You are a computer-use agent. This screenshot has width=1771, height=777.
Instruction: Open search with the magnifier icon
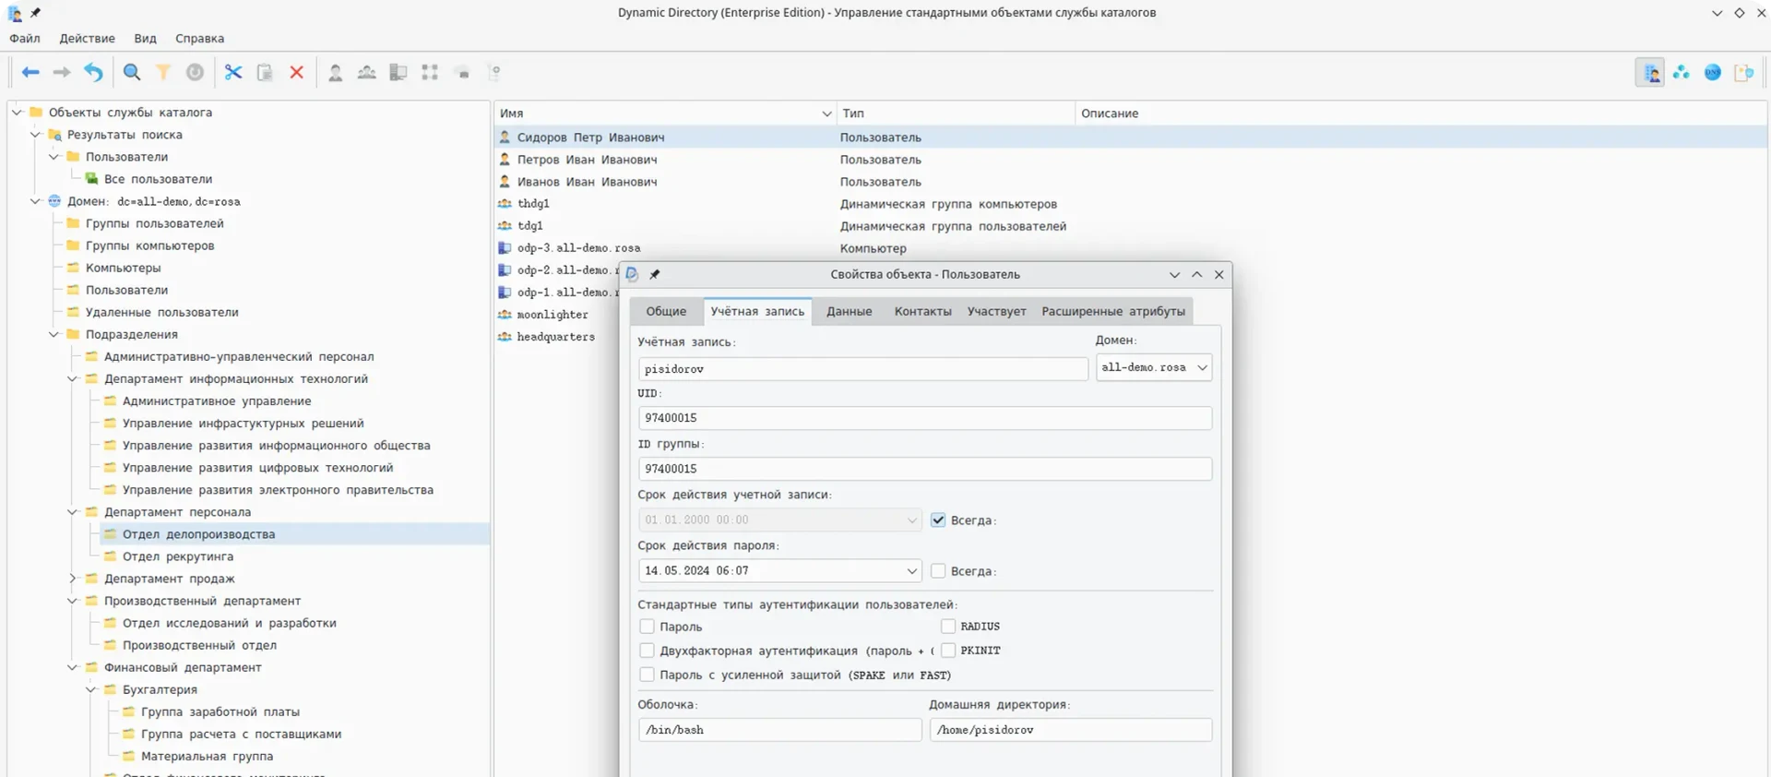click(132, 72)
